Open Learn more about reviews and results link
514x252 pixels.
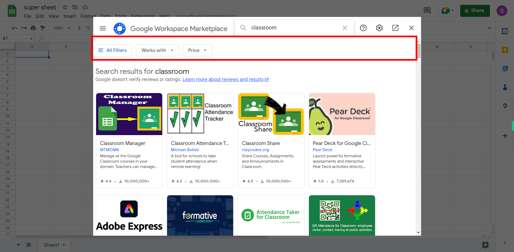226,79
